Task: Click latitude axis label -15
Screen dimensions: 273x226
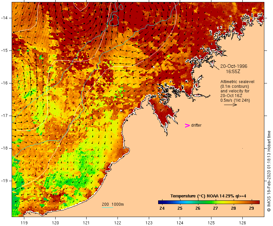Action: [4, 51]
